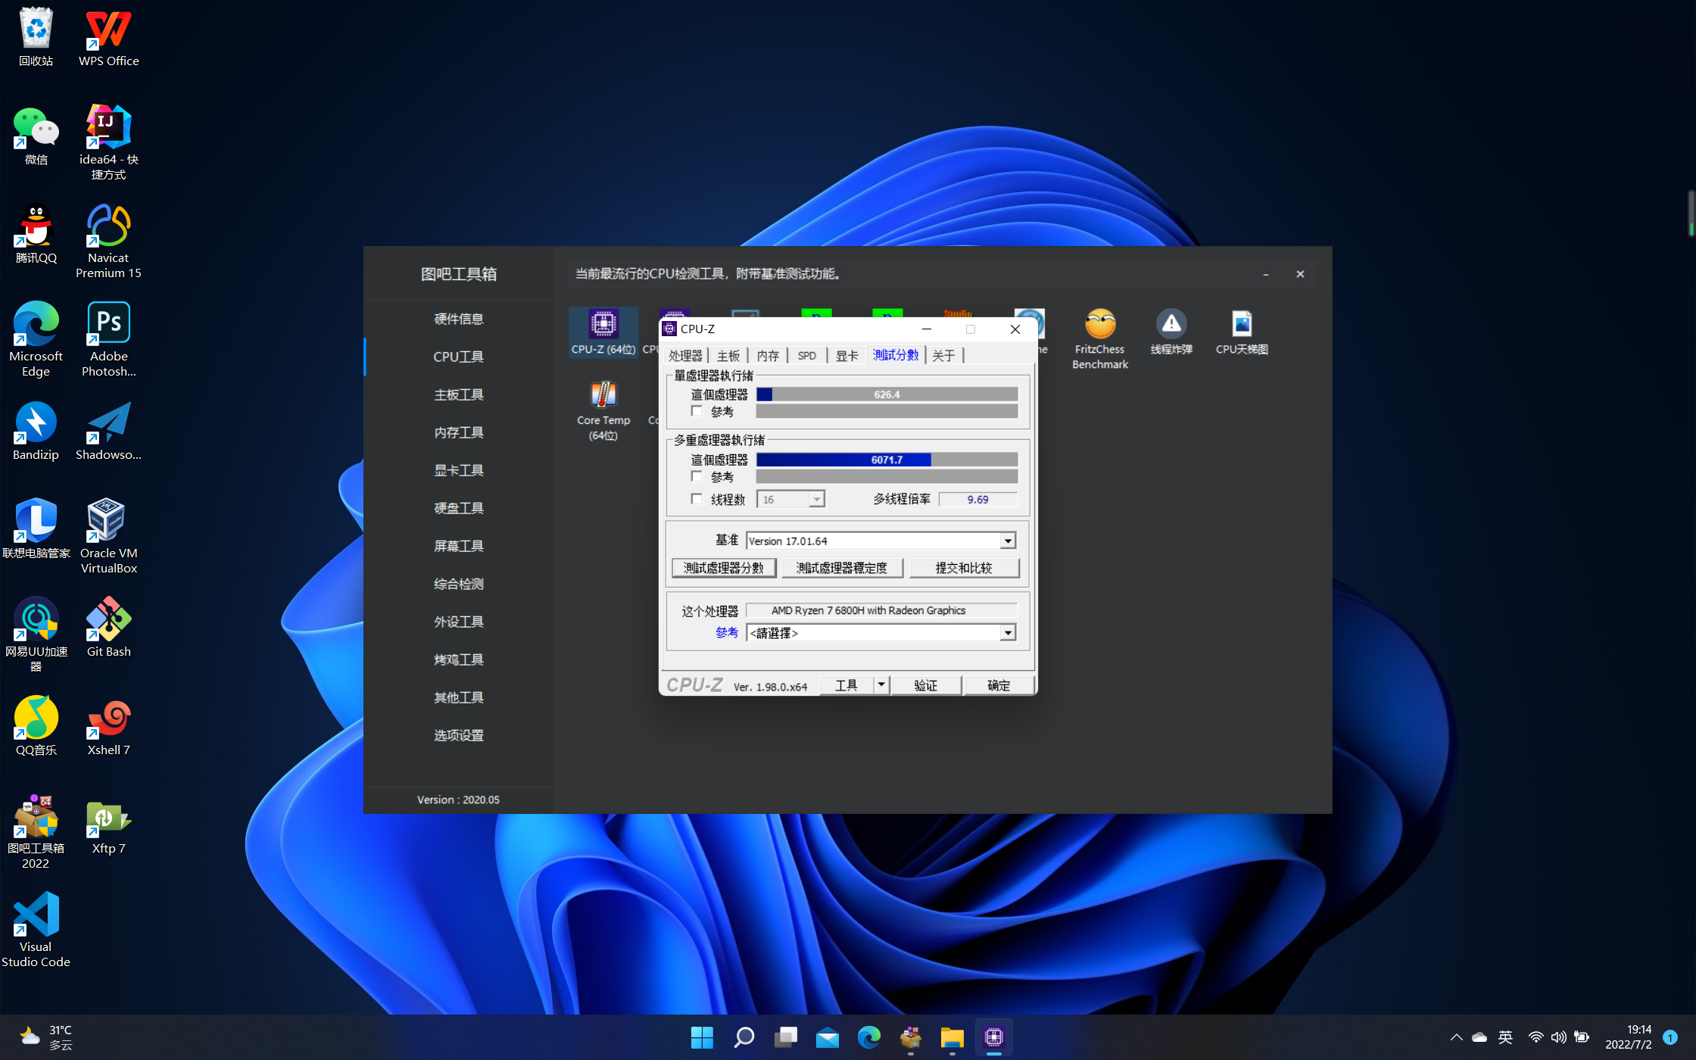Open Bandizip desktop shortcut
1696x1060 pixels.
[36, 430]
